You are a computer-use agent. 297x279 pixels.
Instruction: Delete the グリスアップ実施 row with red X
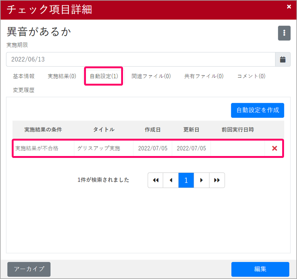click(x=274, y=148)
